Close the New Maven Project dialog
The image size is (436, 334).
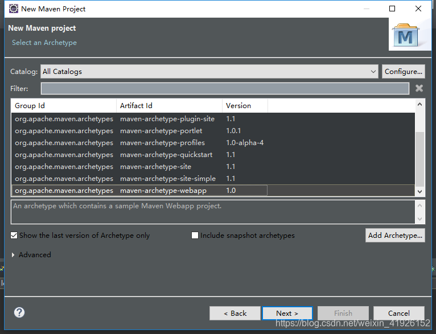pos(418,9)
